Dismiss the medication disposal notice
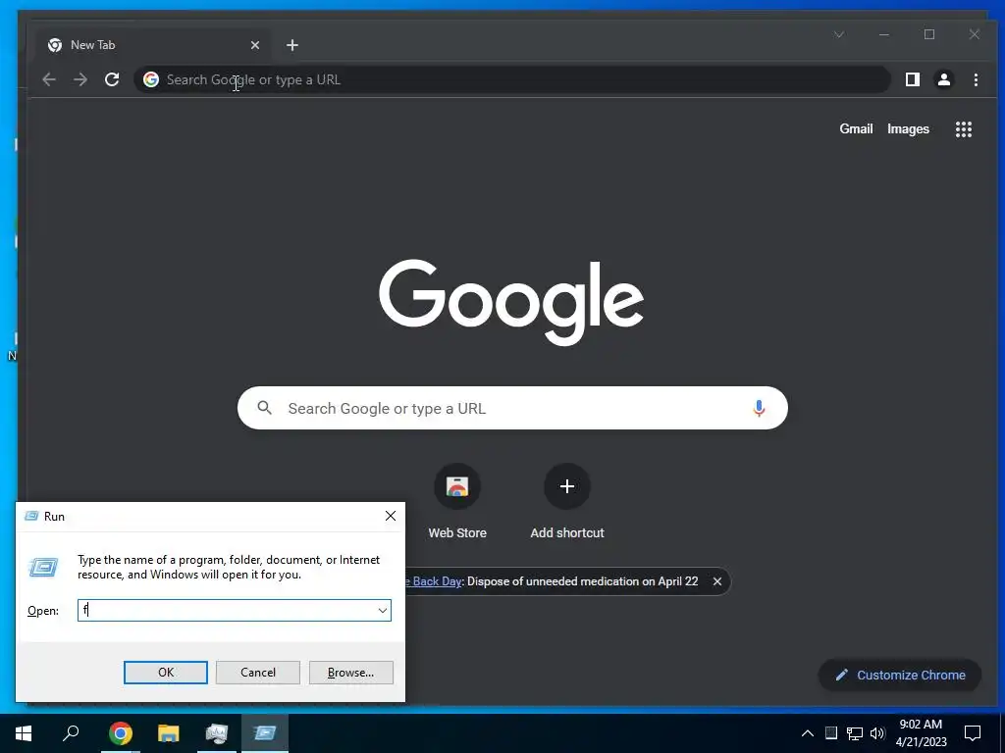Viewport: 1005px width, 753px height. [717, 581]
